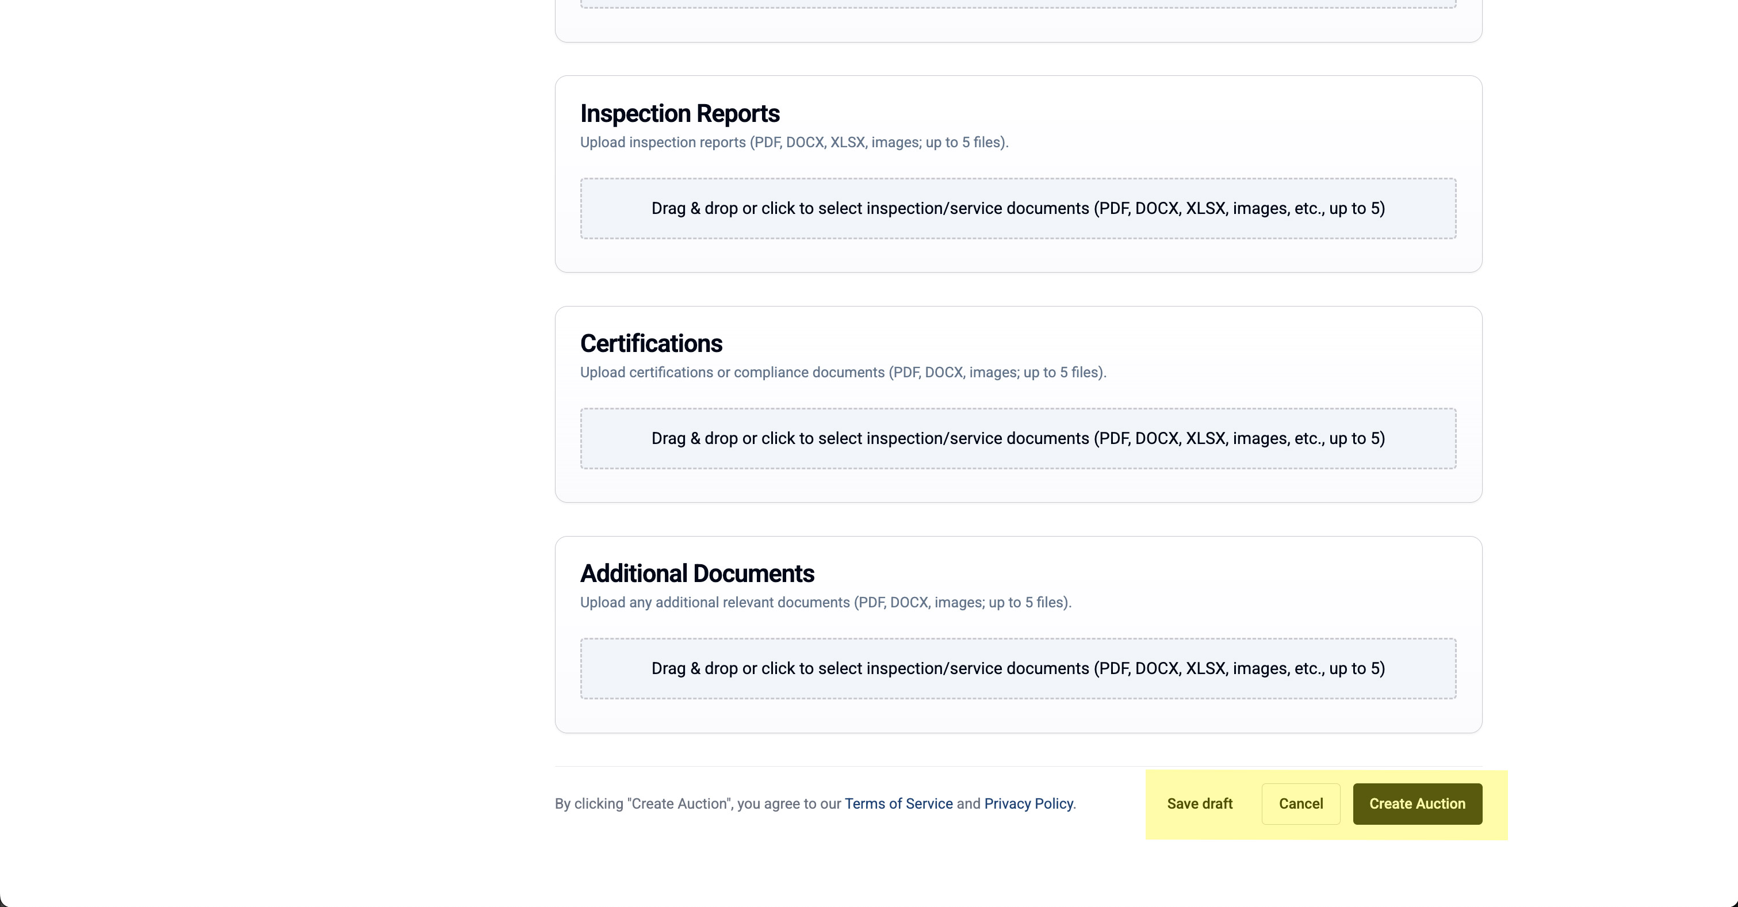Open the Terms of Service link
This screenshot has width=1738, height=907.
tap(898, 803)
